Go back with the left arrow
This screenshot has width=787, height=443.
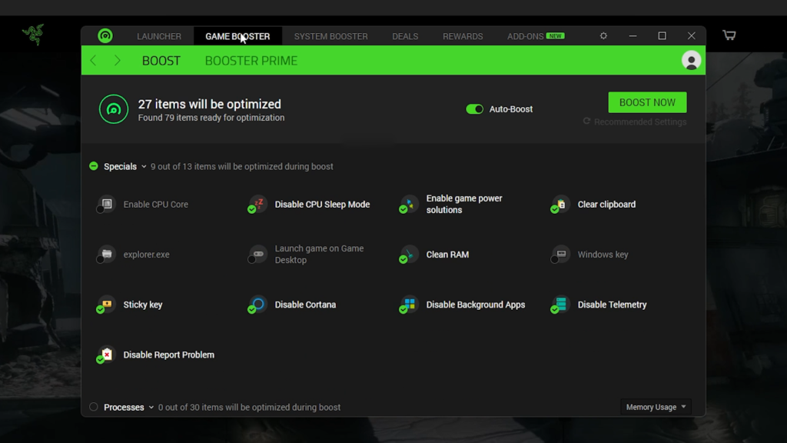coord(93,60)
